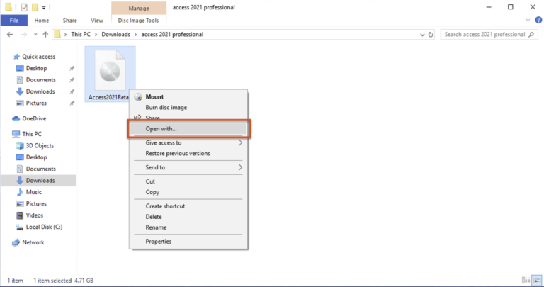Expand the address bar history dropdown
The image size is (544, 287).
click(422, 34)
